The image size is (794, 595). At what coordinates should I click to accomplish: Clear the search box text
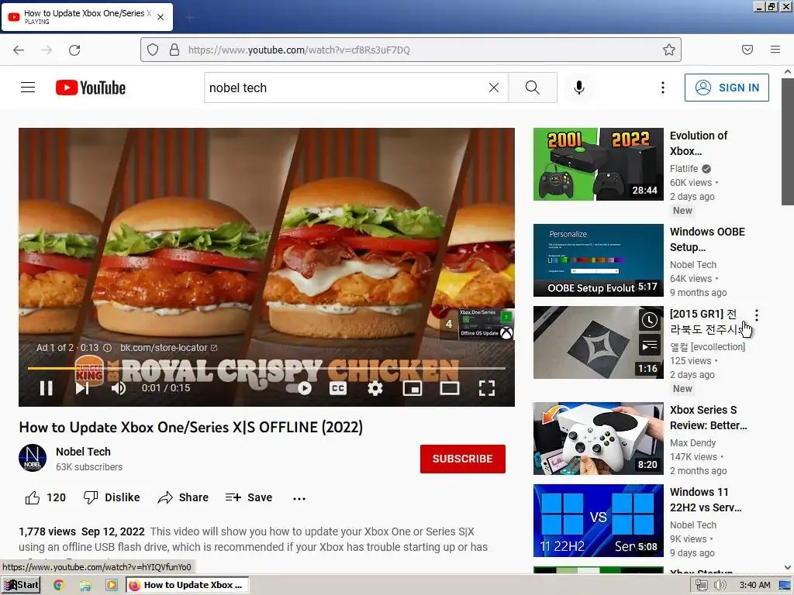494,88
